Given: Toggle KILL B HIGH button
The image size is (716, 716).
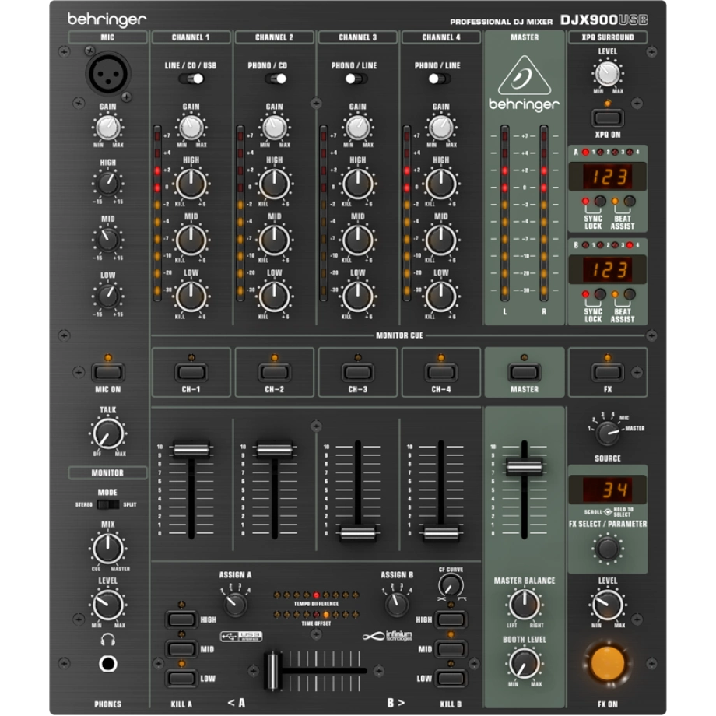Looking at the screenshot, I should [451, 619].
